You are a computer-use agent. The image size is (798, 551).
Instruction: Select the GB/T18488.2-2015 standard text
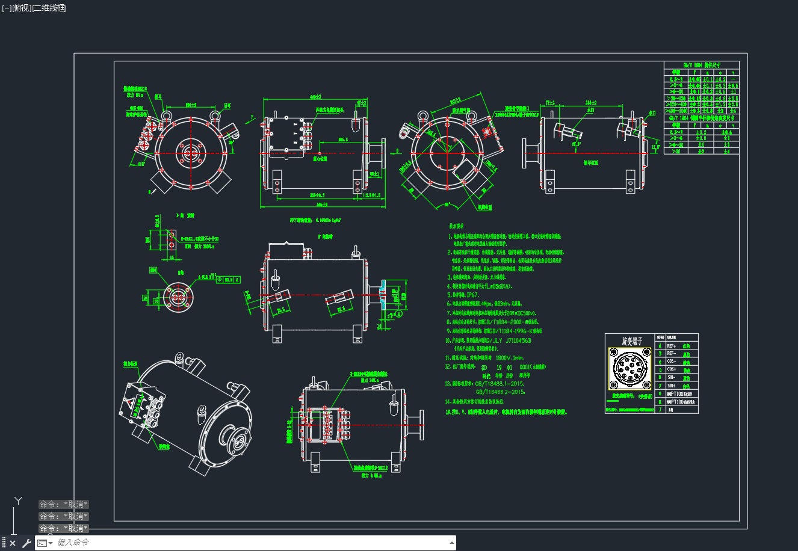502,392
